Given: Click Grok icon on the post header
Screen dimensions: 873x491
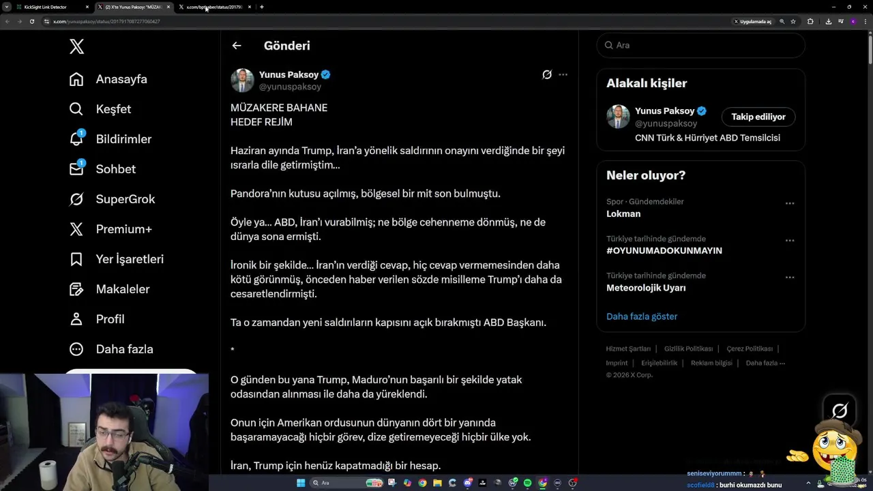Looking at the screenshot, I should tap(547, 74).
